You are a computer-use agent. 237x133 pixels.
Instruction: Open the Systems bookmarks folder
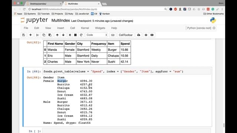tap(30, 14)
